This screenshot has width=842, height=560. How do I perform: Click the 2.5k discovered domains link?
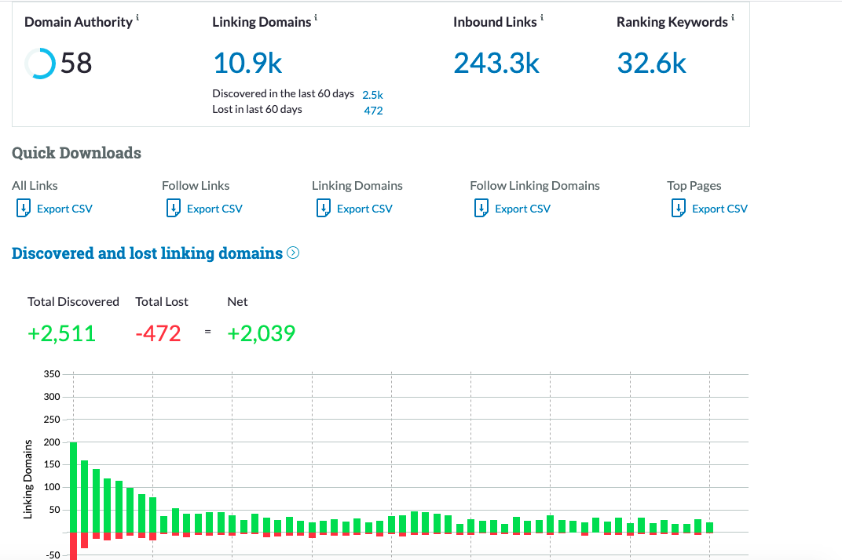point(372,94)
